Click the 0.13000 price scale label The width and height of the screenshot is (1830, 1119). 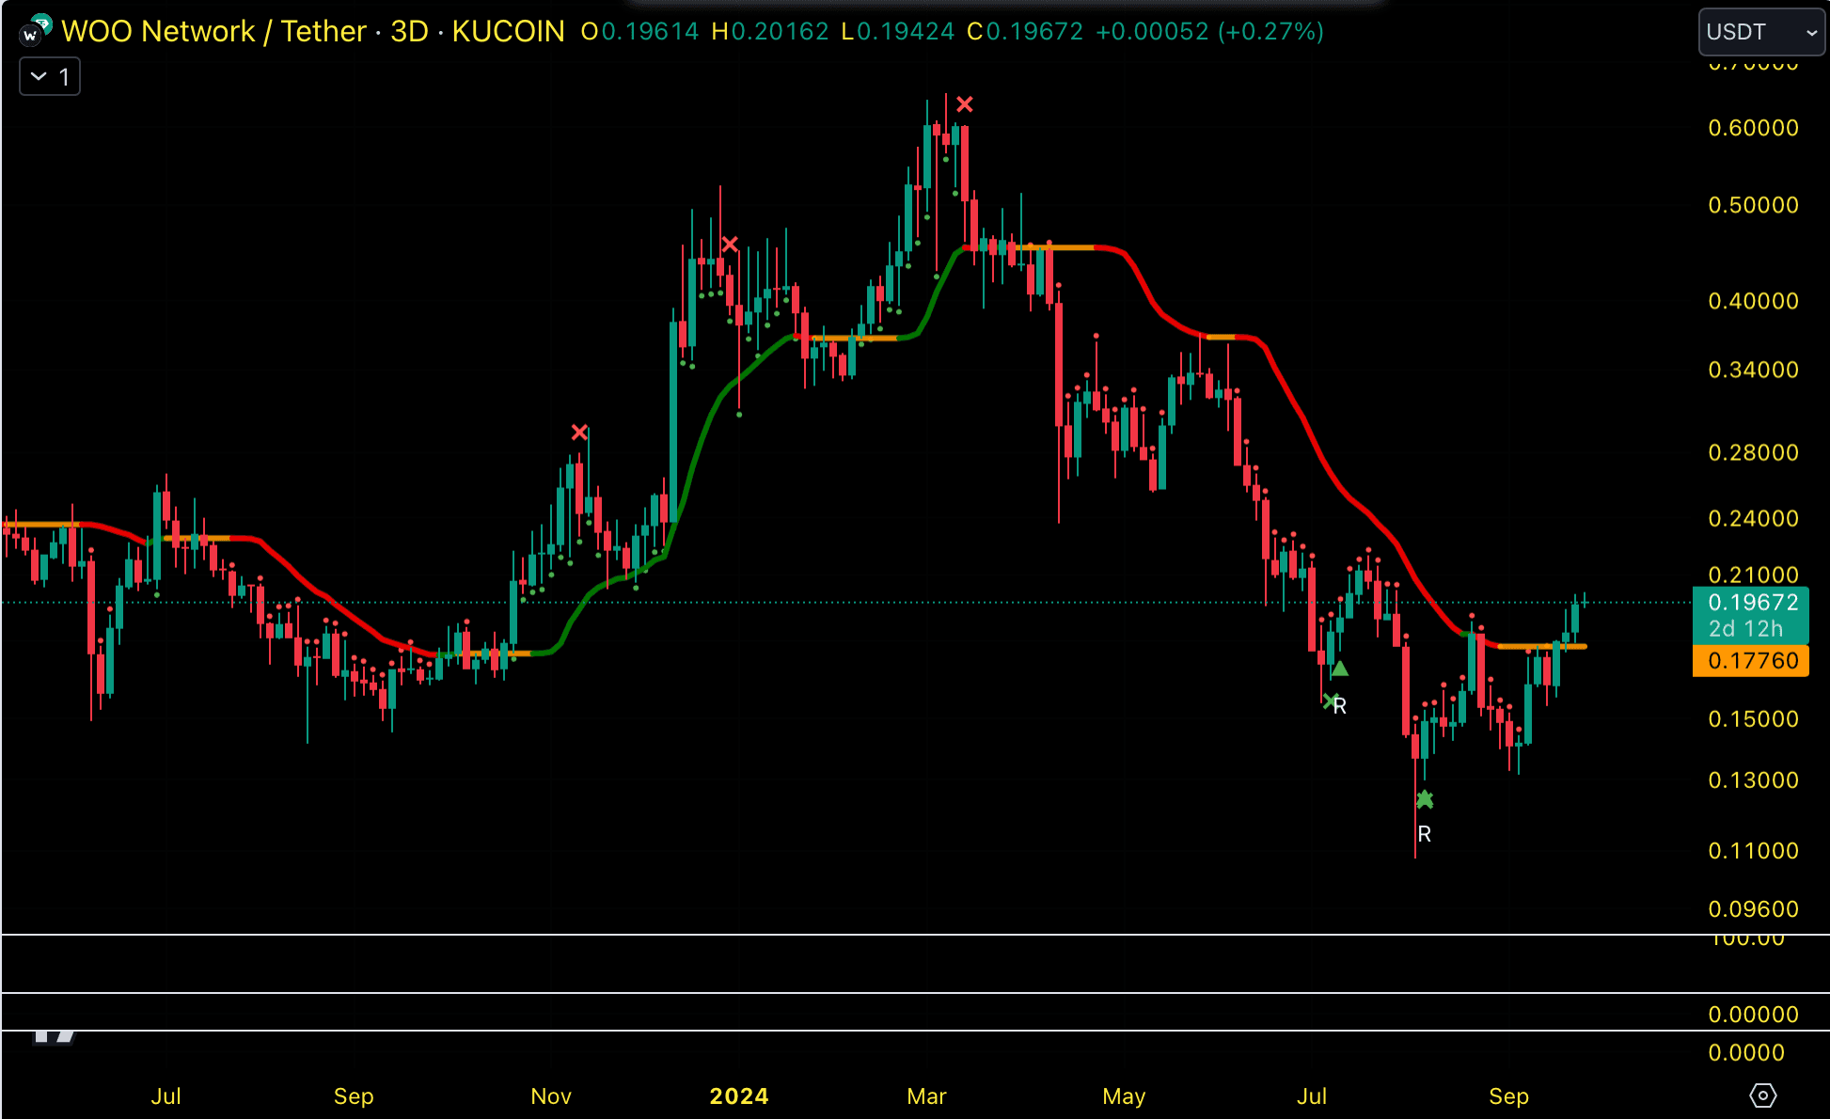click(1753, 780)
